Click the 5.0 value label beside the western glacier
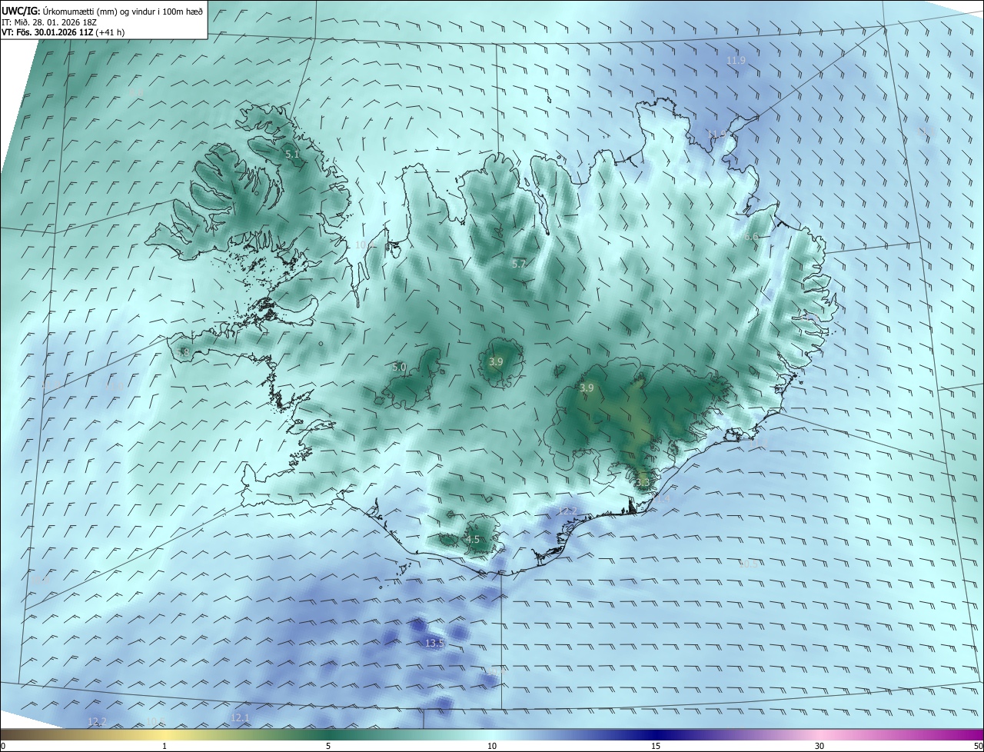The height and width of the screenshot is (752, 984). coord(399,368)
